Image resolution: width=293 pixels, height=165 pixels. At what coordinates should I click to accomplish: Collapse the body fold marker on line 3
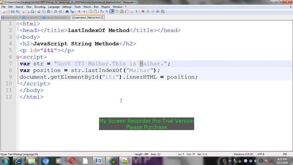pos(18,37)
